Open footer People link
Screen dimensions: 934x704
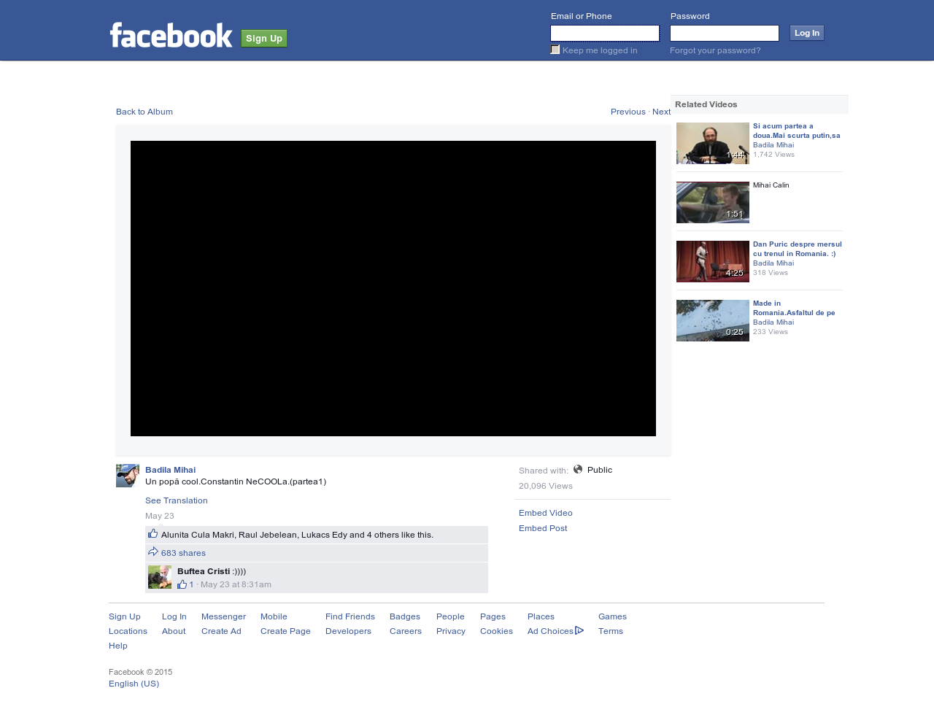[450, 616]
